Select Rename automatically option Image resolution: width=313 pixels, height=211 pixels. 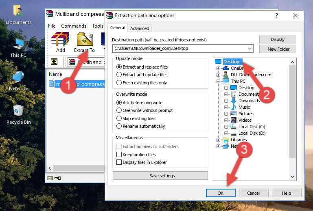pyautogui.click(x=119, y=126)
